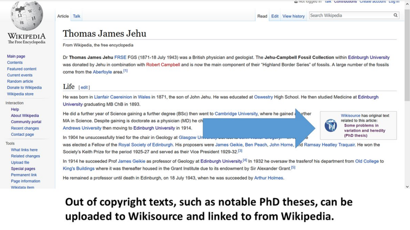Viewport: 410px width, 230px height.
Task: Open Featured content link
Action: pos(22,69)
